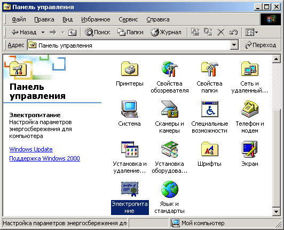284x230 pixels.
Task: Open the Поддержка Windows 2000 link
Action: (44, 158)
